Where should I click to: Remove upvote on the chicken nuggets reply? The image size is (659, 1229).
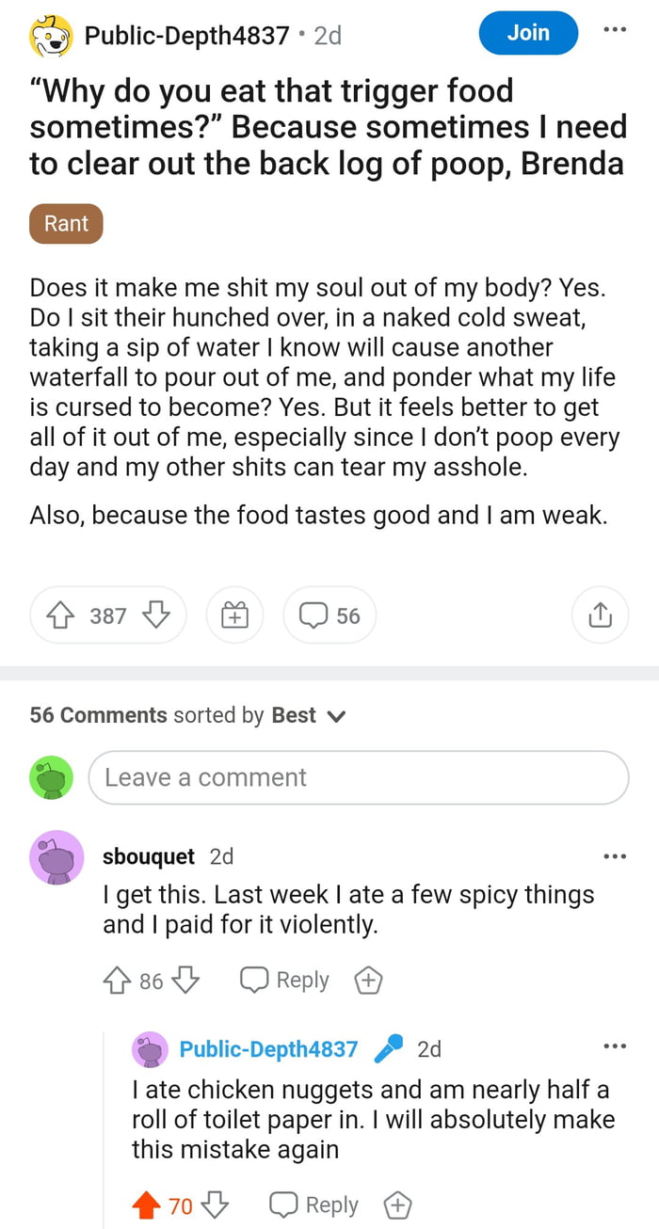coord(147,1205)
